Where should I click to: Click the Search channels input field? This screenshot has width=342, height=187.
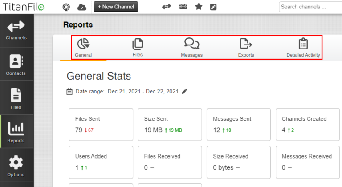310,7
